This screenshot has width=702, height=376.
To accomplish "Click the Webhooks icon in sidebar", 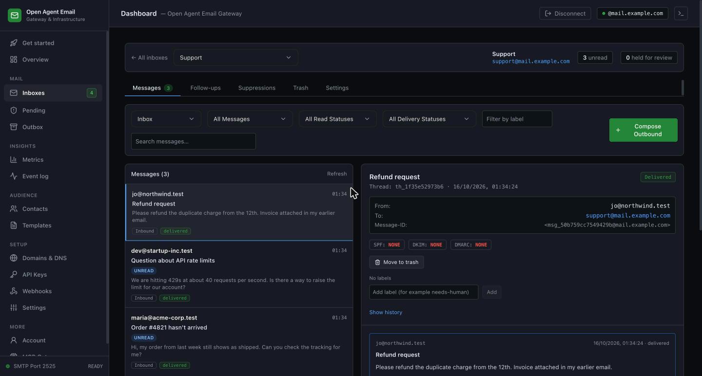I will tap(14, 291).
